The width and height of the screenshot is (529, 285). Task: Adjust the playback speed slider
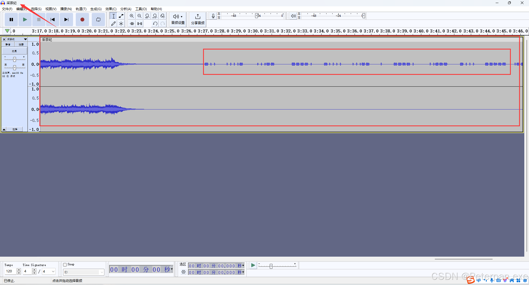271,266
